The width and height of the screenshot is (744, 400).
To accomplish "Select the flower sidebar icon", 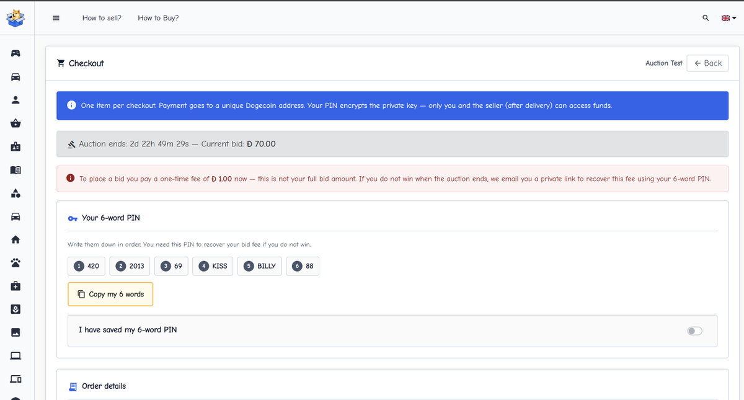I will pos(15,309).
